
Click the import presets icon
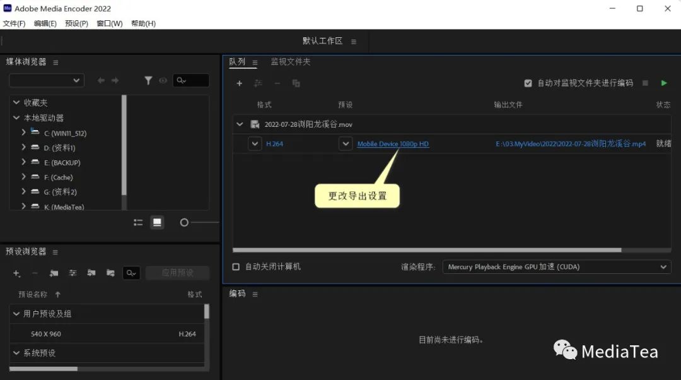[91, 273]
